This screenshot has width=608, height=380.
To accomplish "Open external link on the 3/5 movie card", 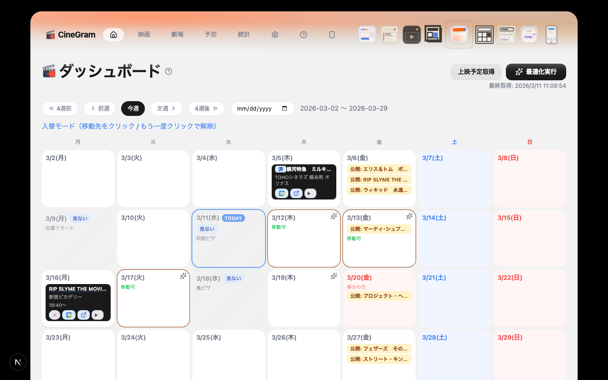I will coord(296,193).
